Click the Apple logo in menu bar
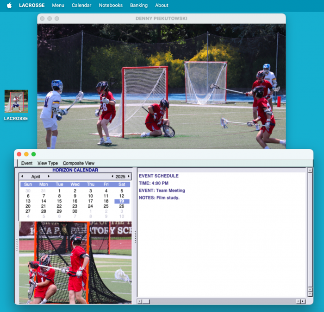This screenshot has height=312, width=324. (9, 6)
